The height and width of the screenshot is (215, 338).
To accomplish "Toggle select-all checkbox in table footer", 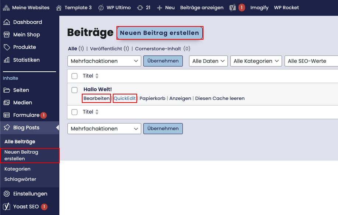I will click(x=74, y=112).
